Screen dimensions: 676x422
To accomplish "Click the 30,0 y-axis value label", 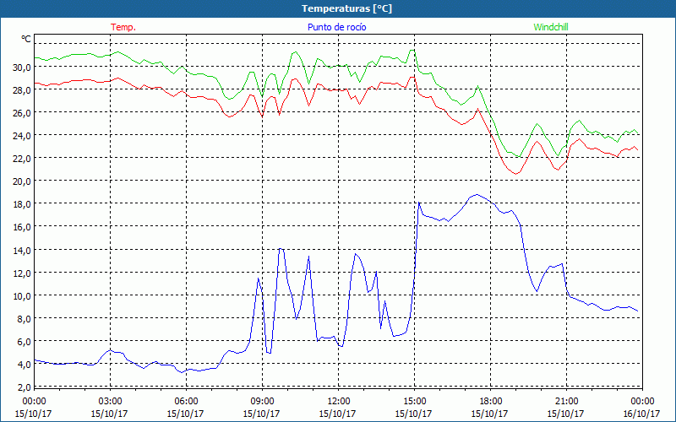I will point(21,67).
